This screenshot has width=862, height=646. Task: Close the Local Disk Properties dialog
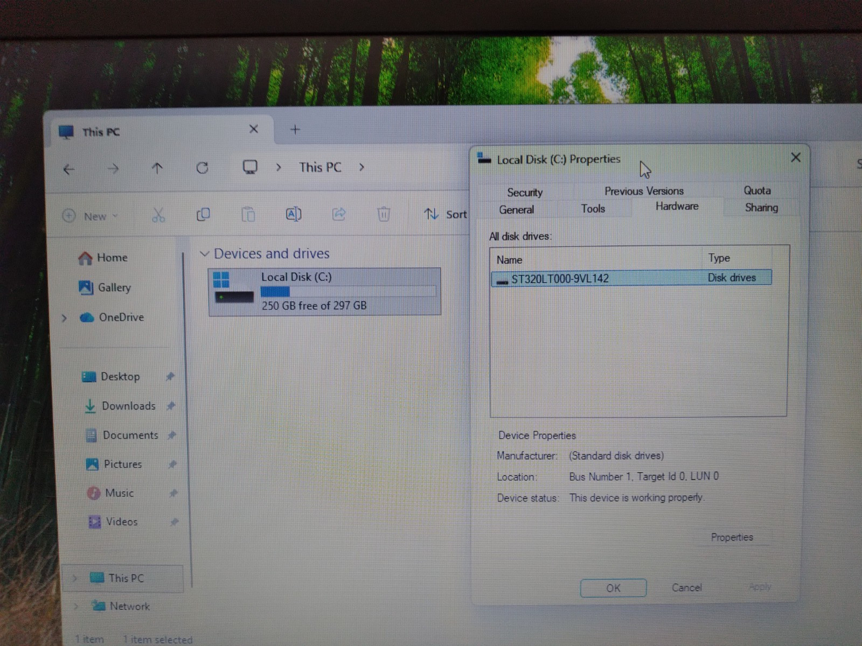(x=796, y=157)
